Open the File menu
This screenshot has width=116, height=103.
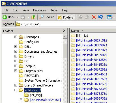(x=6, y=10)
